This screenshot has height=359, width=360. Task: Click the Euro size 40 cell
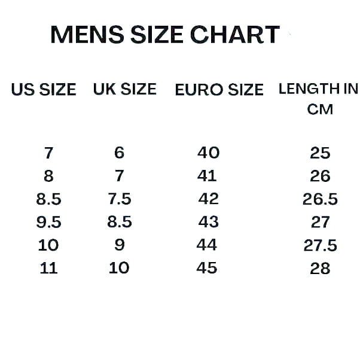(x=209, y=153)
